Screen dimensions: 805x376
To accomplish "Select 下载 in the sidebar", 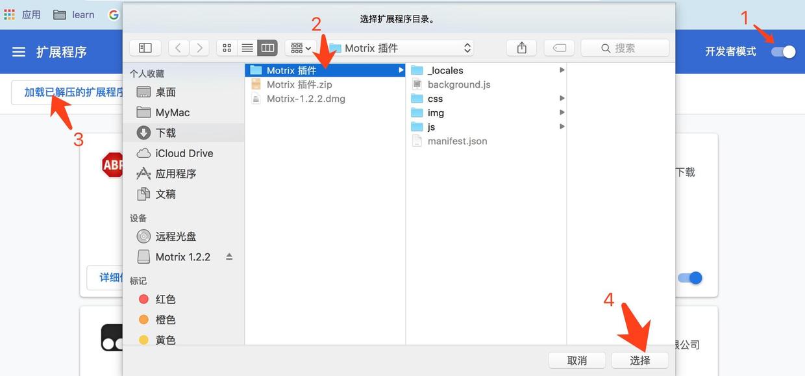I will 184,132.
